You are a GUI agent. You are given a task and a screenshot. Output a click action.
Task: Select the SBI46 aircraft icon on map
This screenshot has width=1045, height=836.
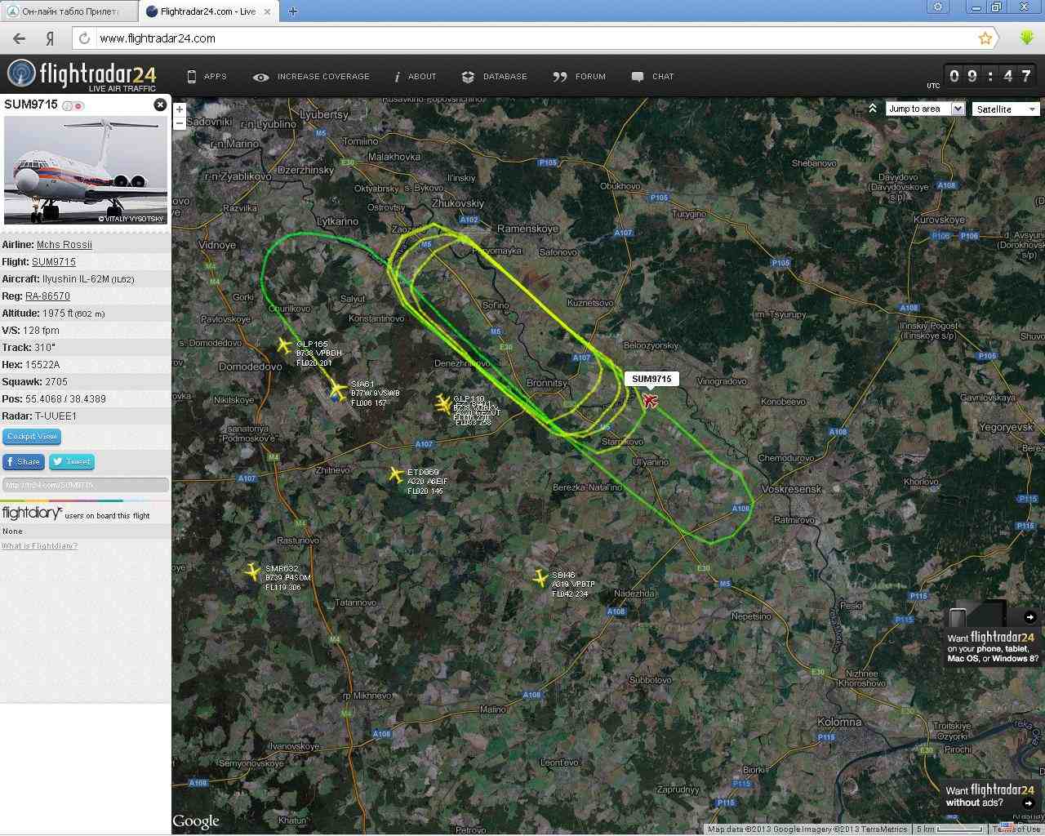click(540, 578)
